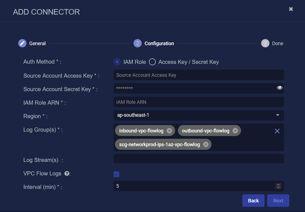The width and height of the screenshot is (305, 212).
Task: Uncheck the VPC Flow Logs checkbox
Action: click(x=116, y=174)
